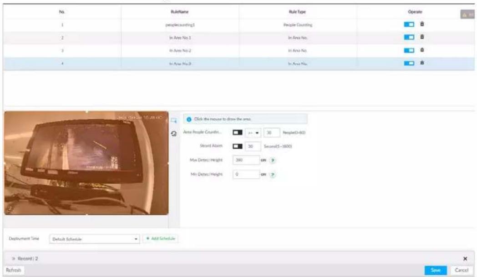Click the Min Detect Height field
Image resolution: width=477 pixels, height=277 pixels.
pos(246,174)
